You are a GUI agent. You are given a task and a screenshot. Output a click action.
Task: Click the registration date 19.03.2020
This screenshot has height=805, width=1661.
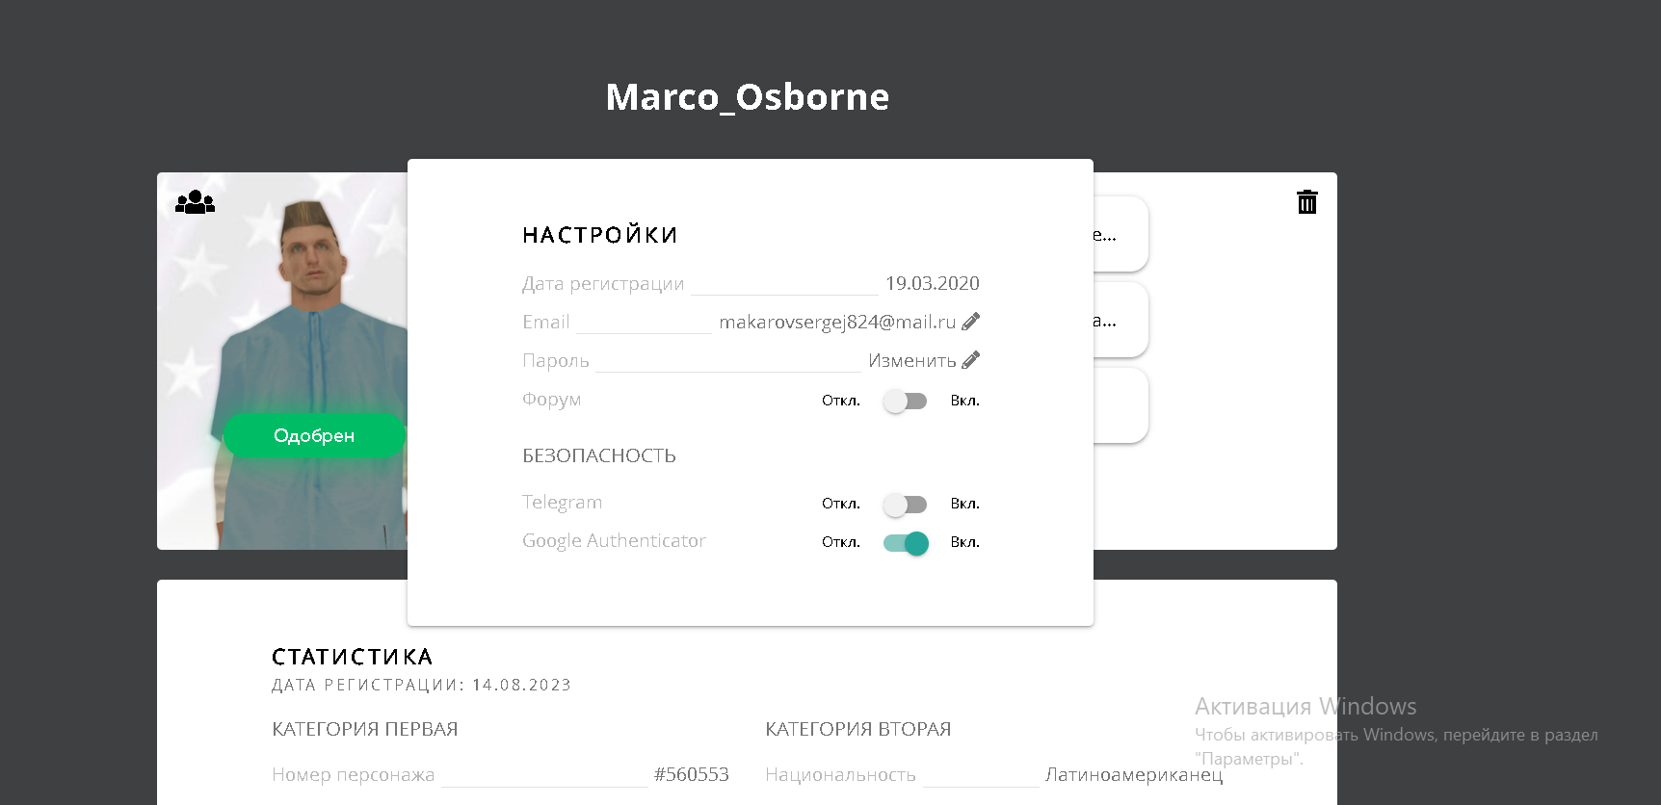933,283
